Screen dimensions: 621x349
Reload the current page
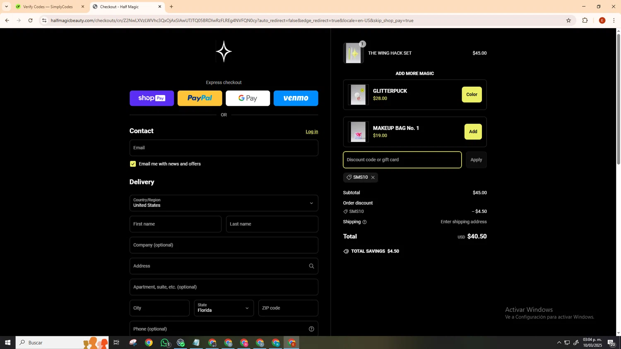tap(31, 20)
